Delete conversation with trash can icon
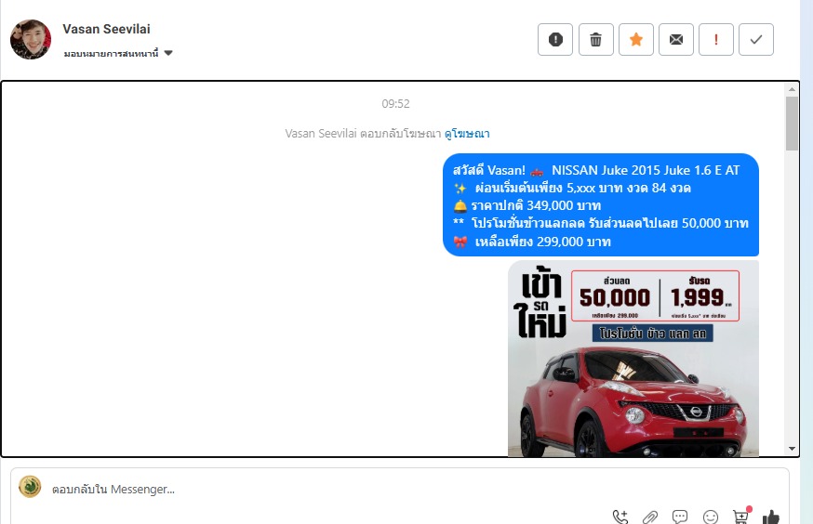813x524 pixels. [x=595, y=39]
